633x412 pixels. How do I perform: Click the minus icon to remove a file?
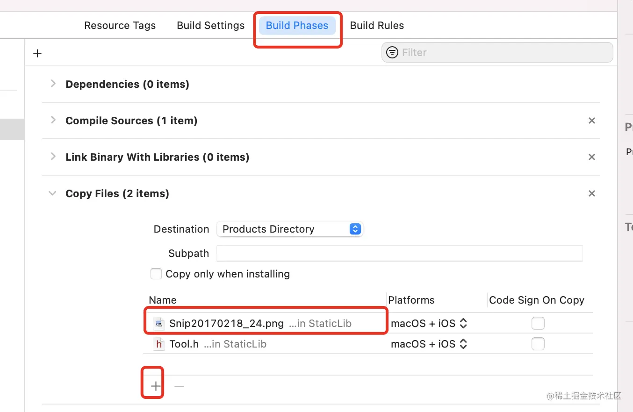tap(179, 386)
